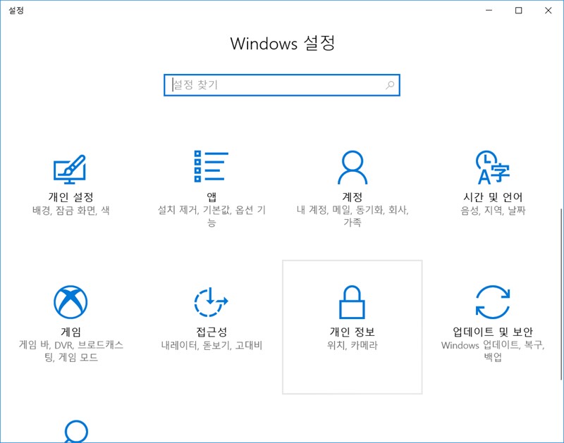564x443 pixels.
Task: Open the partially visible search category icon
Action: pyautogui.click(x=76, y=431)
